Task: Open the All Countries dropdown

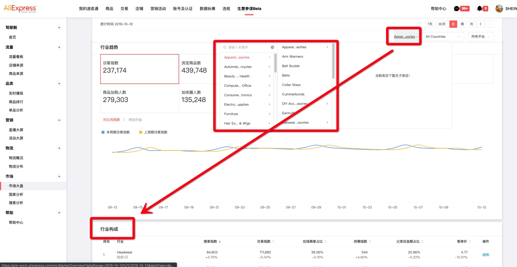Action: click(443, 37)
